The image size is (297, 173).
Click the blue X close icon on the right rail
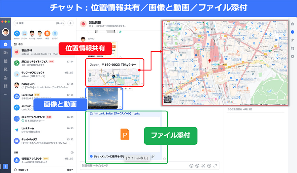click(x=292, y=32)
